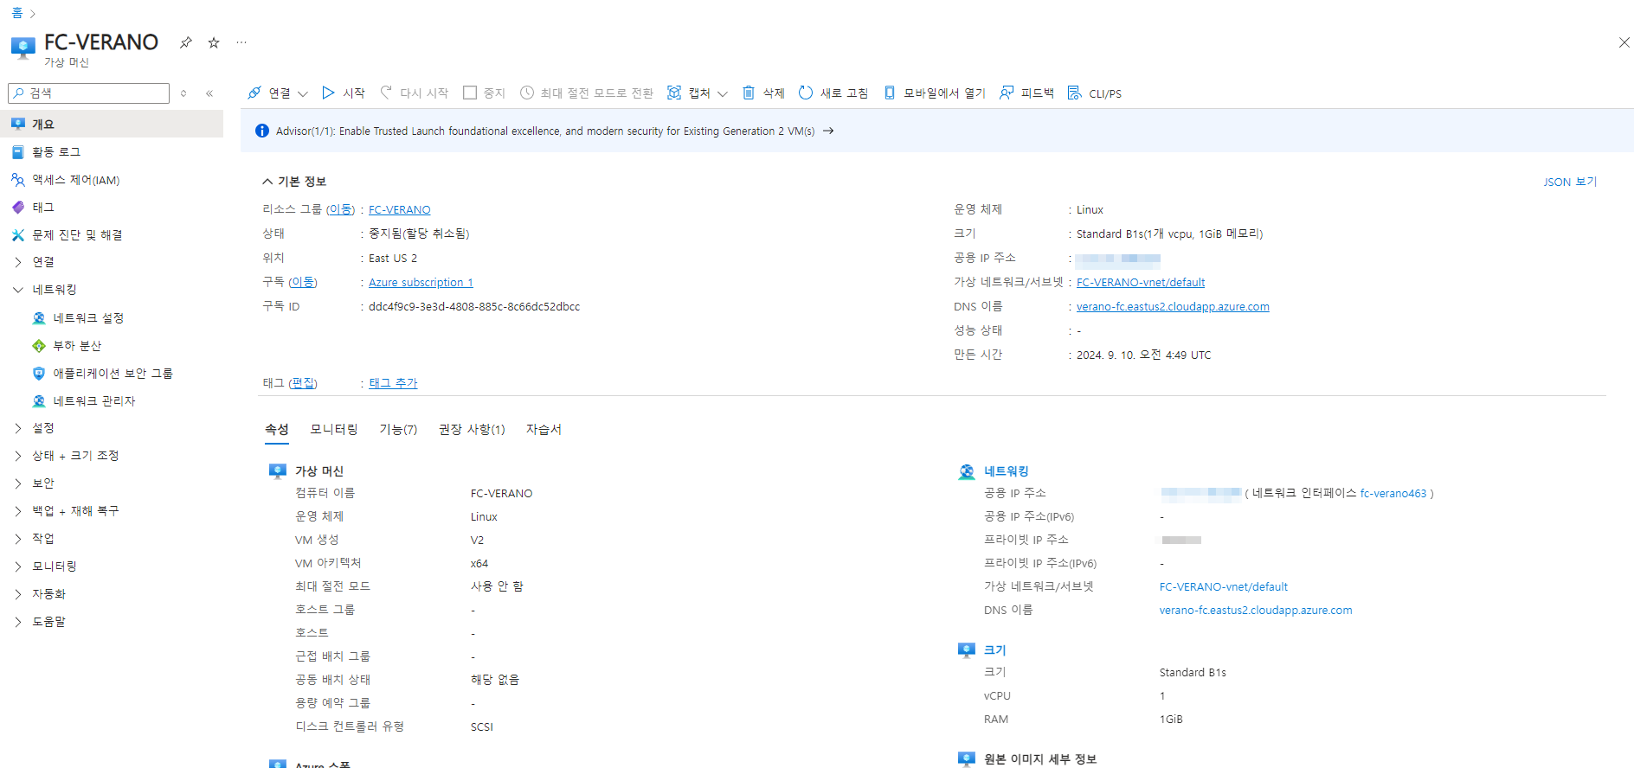
Task: Open 네트워킹 properties heading link
Action: (1007, 471)
